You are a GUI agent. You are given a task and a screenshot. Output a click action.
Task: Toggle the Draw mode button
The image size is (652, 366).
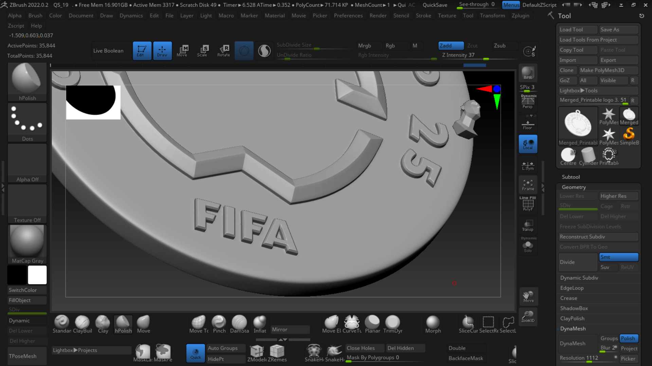[x=162, y=50]
